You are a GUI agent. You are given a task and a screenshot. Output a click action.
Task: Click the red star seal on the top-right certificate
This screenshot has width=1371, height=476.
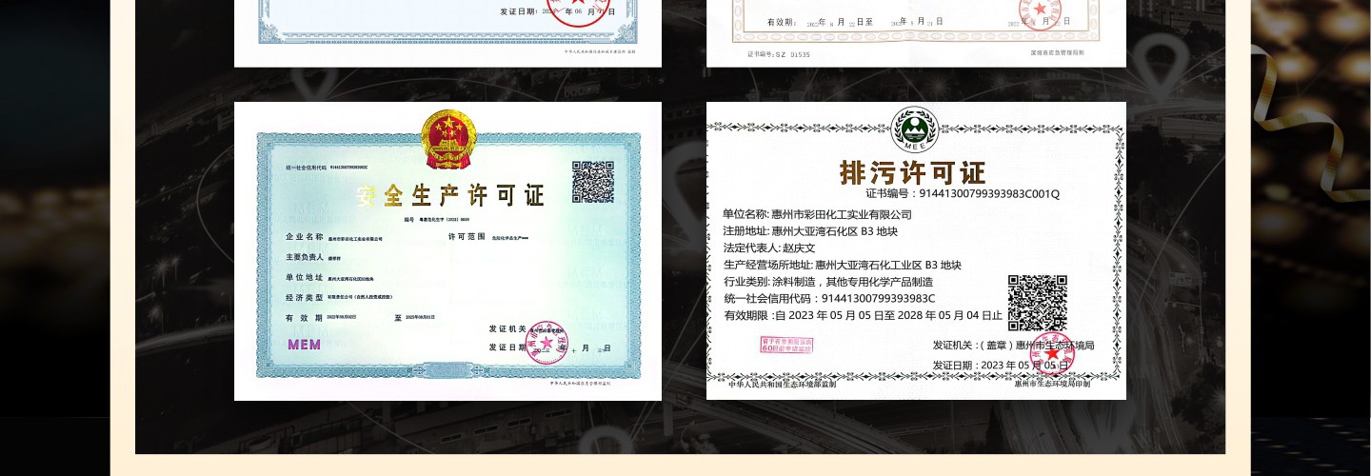point(1040,11)
